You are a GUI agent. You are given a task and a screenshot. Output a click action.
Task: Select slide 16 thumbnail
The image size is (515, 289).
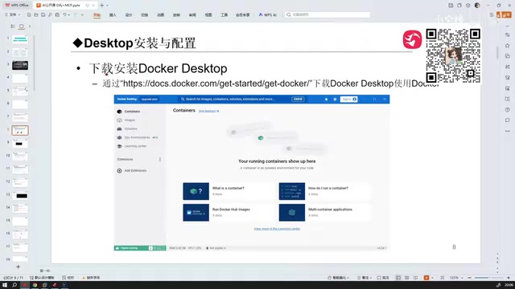[20, 234]
